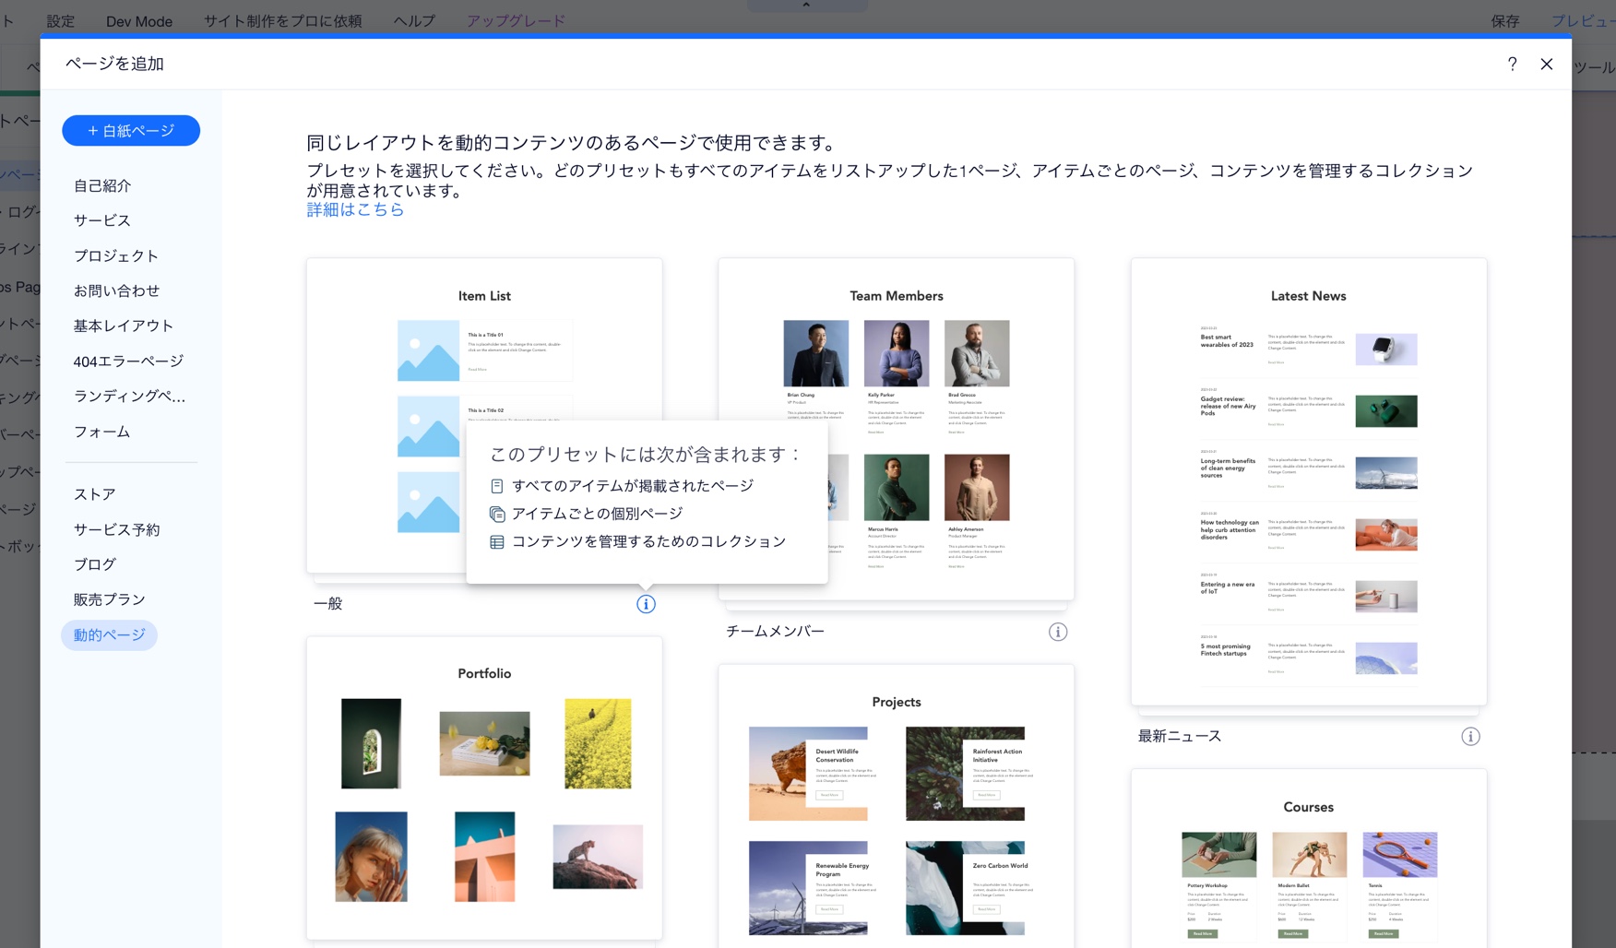The width and height of the screenshot is (1616, 948).
Task: Click サイト制作をプロに依頼 in the menu bar
Action: click(282, 20)
